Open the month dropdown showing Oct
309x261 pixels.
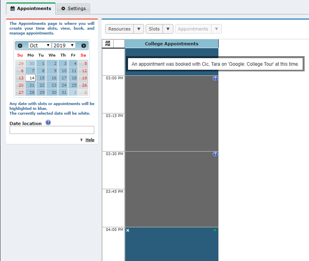[x=39, y=45]
